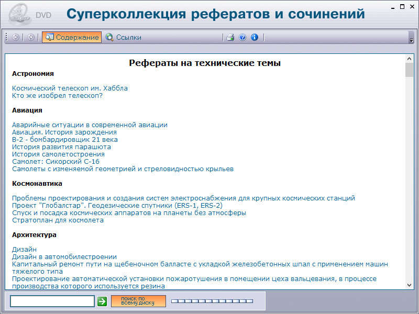Minimize the application window

point(392,7)
